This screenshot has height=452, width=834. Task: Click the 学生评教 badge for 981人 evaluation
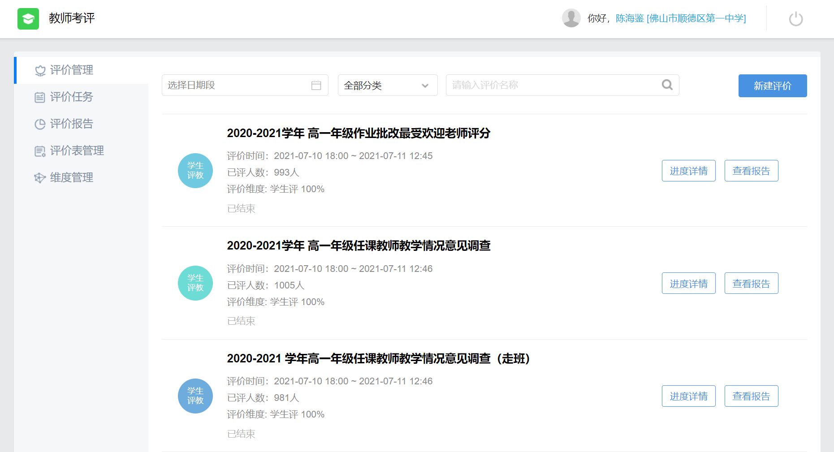[195, 396]
